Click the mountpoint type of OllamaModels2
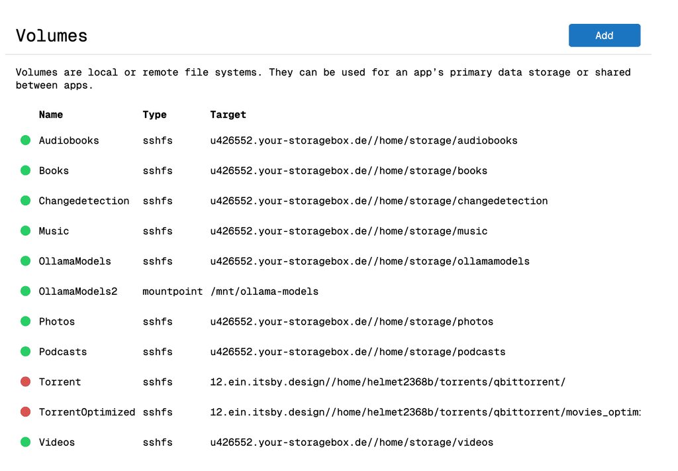 click(172, 291)
